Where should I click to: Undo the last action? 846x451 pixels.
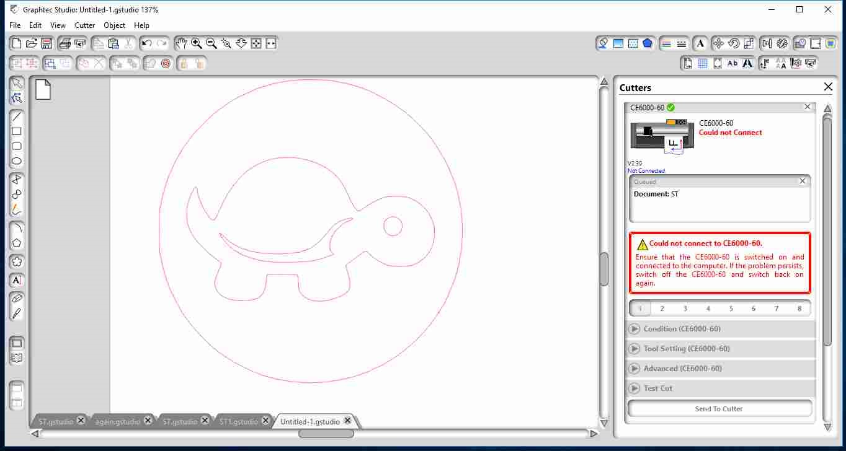[146, 43]
